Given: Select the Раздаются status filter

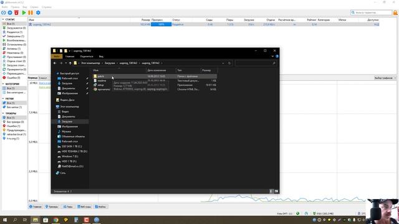Looking at the screenshot, I should click(12, 32).
